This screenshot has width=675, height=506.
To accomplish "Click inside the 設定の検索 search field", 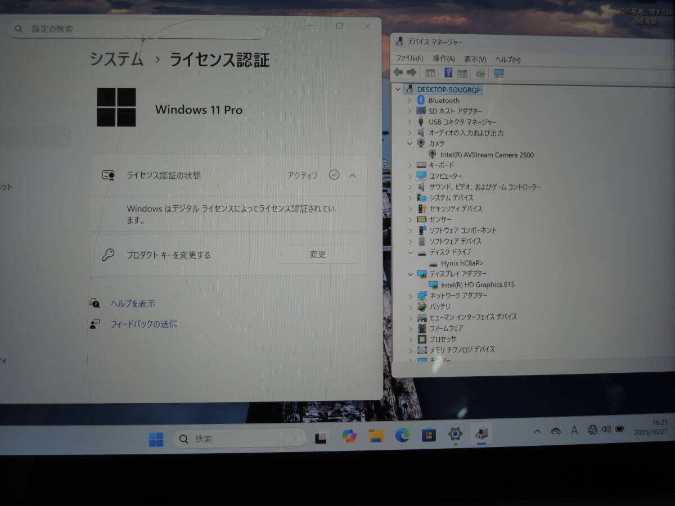I will pyautogui.click(x=112, y=29).
